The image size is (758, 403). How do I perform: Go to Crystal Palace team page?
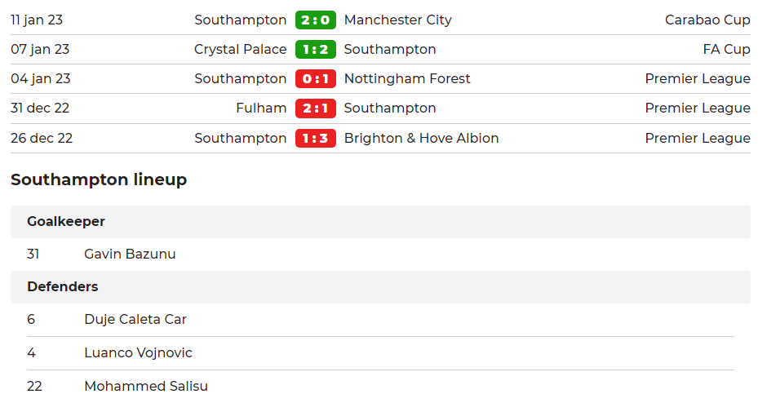click(x=240, y=49)
